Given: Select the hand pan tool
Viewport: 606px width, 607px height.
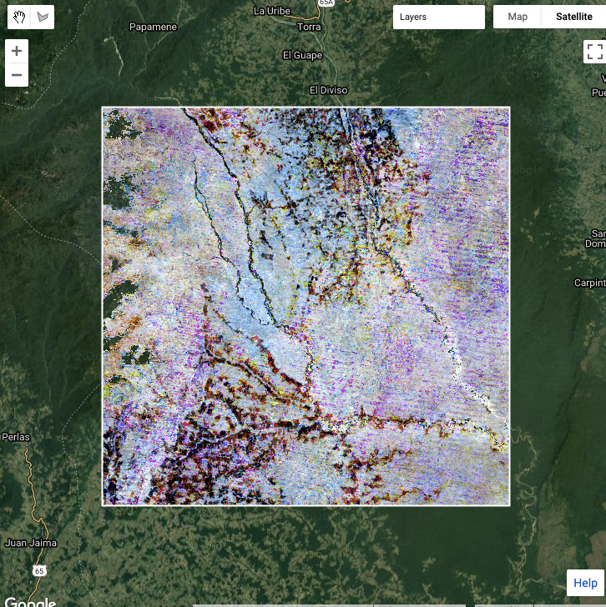Looking at the screenshot, I should click(20, 17).
